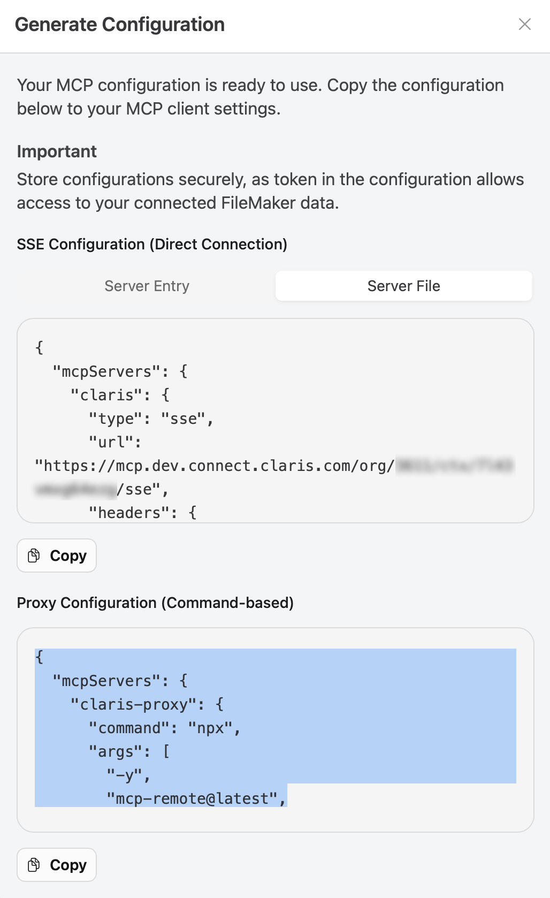Click the "type": "sse" line in the configuration

pos(151,418)
